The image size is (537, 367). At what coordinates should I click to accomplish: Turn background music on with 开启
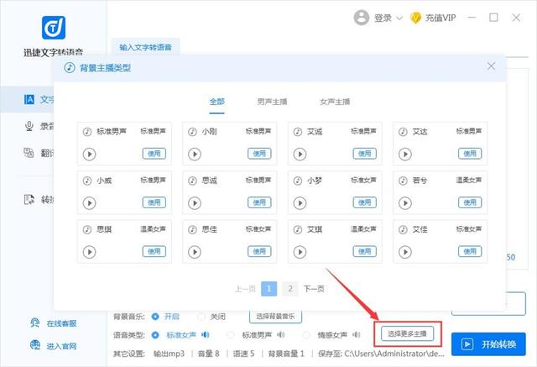point(155,317)
